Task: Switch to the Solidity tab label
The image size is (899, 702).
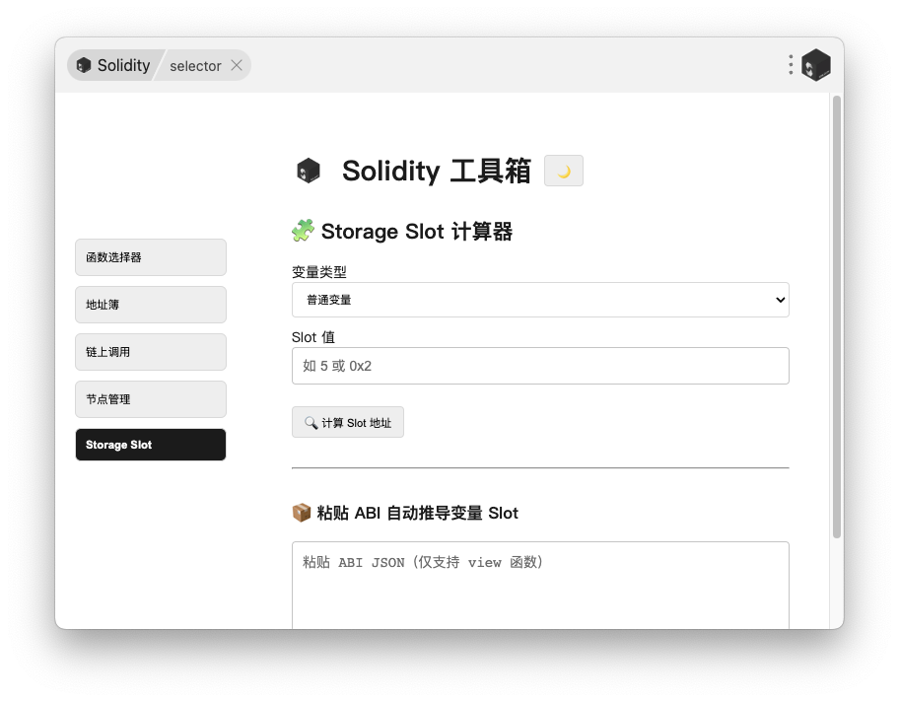Action: click(123, 66)
